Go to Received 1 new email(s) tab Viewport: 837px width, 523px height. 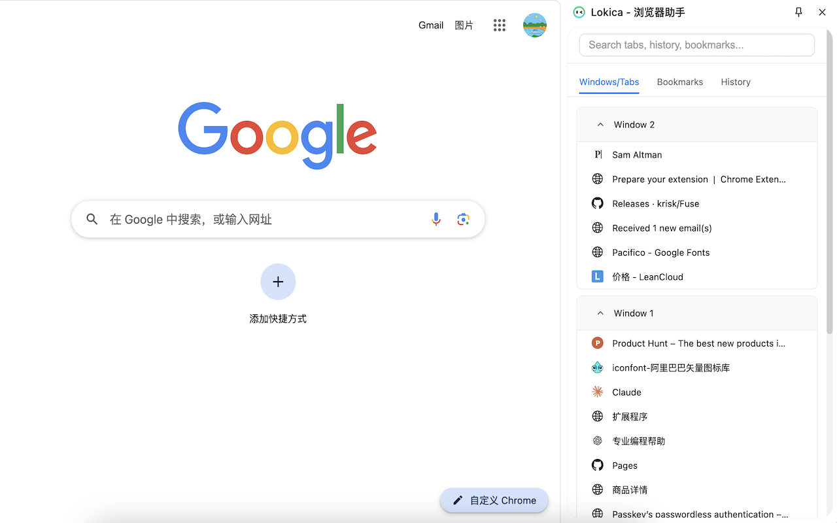[697, 228]
